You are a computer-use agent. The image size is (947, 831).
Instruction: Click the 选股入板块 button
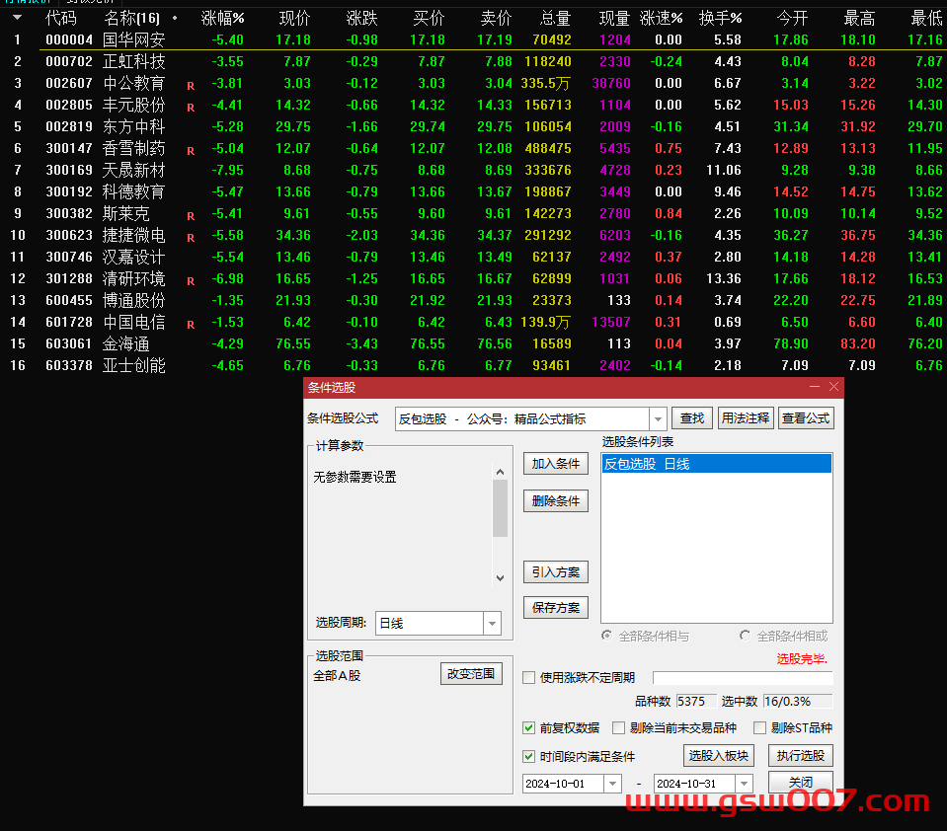[719, 756]
